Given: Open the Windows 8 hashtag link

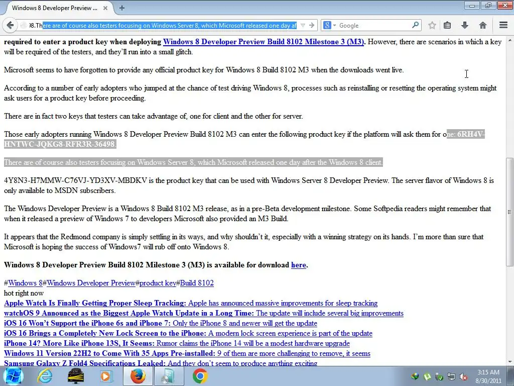Looking at the screenshot, I should pyautogui.click(x=25, y=283).
